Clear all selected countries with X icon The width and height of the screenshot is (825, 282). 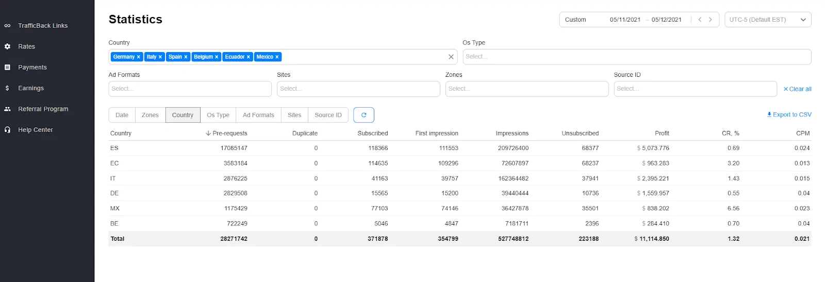[451, 57]
